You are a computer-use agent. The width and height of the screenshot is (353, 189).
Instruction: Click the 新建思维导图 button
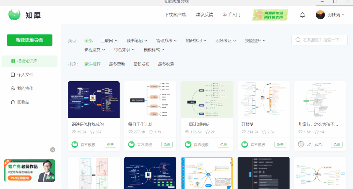[29, 40]
